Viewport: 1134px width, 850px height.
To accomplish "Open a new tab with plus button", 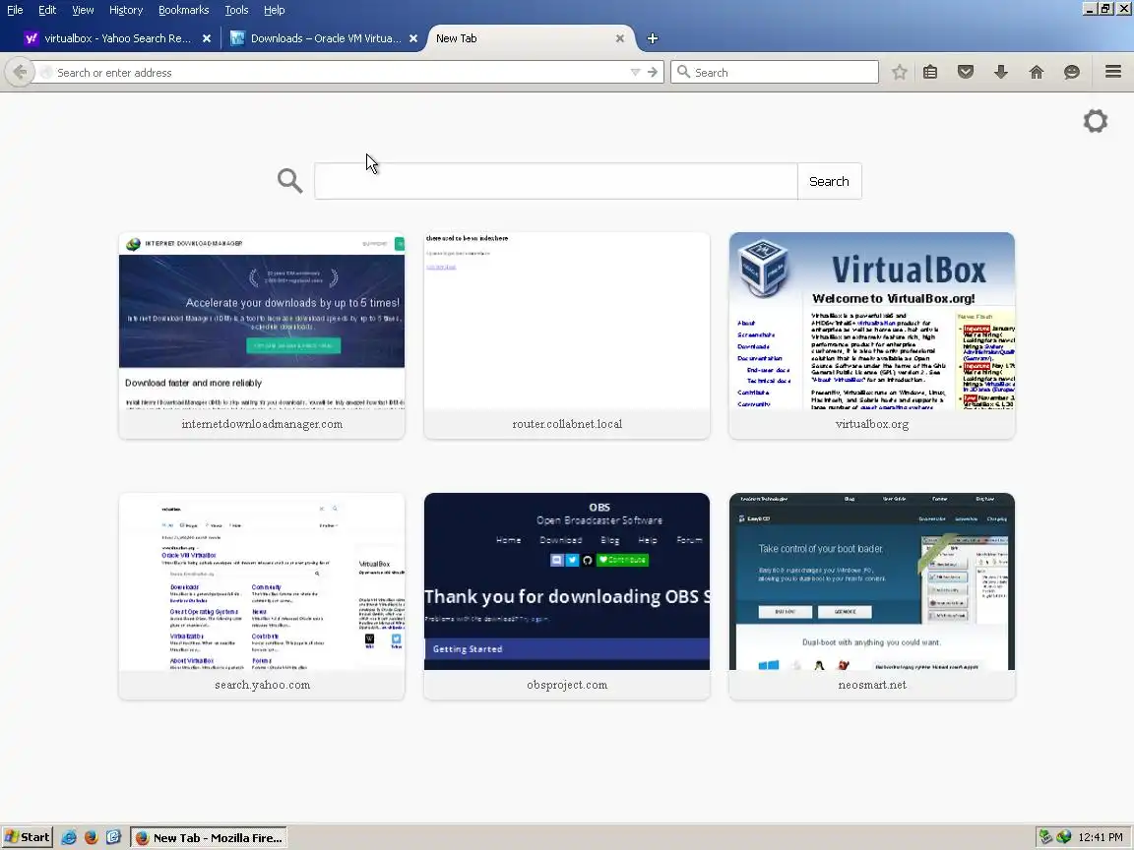I will click(653, 38).
